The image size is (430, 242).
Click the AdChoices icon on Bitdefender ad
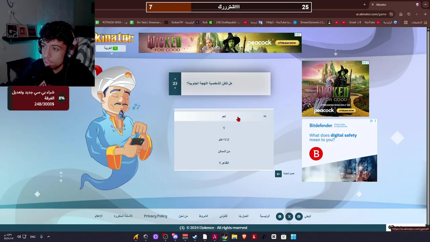(372, 121)
